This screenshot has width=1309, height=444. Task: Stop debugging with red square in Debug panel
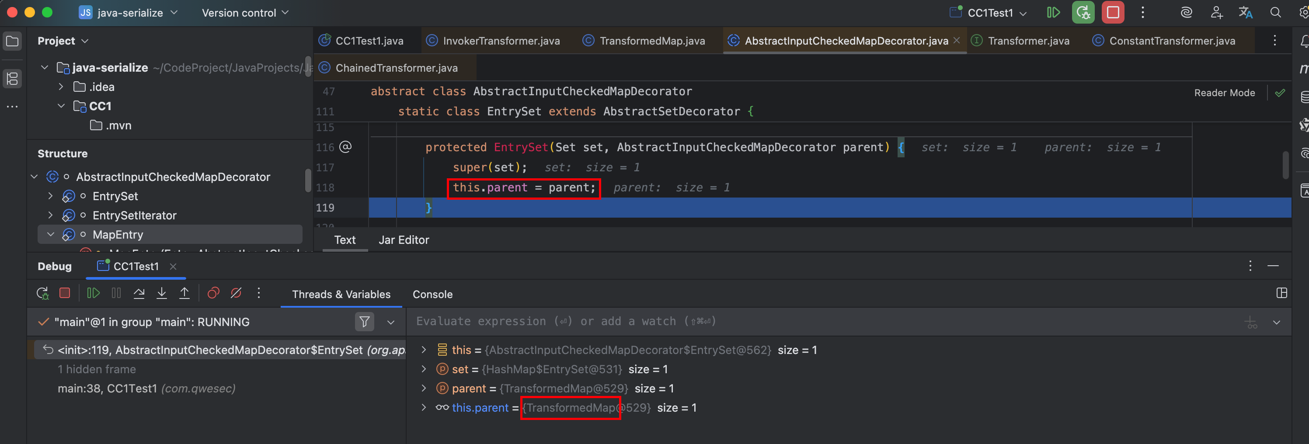click(65, 293)
